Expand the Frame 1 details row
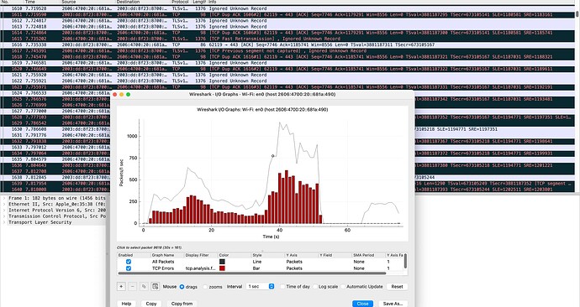 pos(4,198)
